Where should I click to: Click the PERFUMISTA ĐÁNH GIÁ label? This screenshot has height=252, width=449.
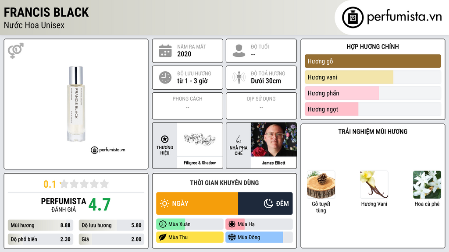(64, 205)
